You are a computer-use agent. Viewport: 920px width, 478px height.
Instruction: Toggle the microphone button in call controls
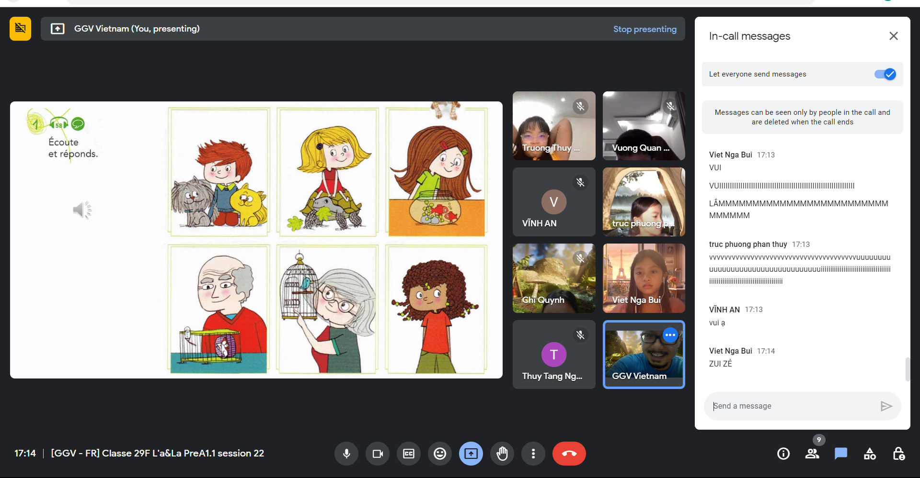(x=346, y=454)
